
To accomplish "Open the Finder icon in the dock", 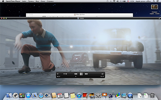I will coord(9,95).
